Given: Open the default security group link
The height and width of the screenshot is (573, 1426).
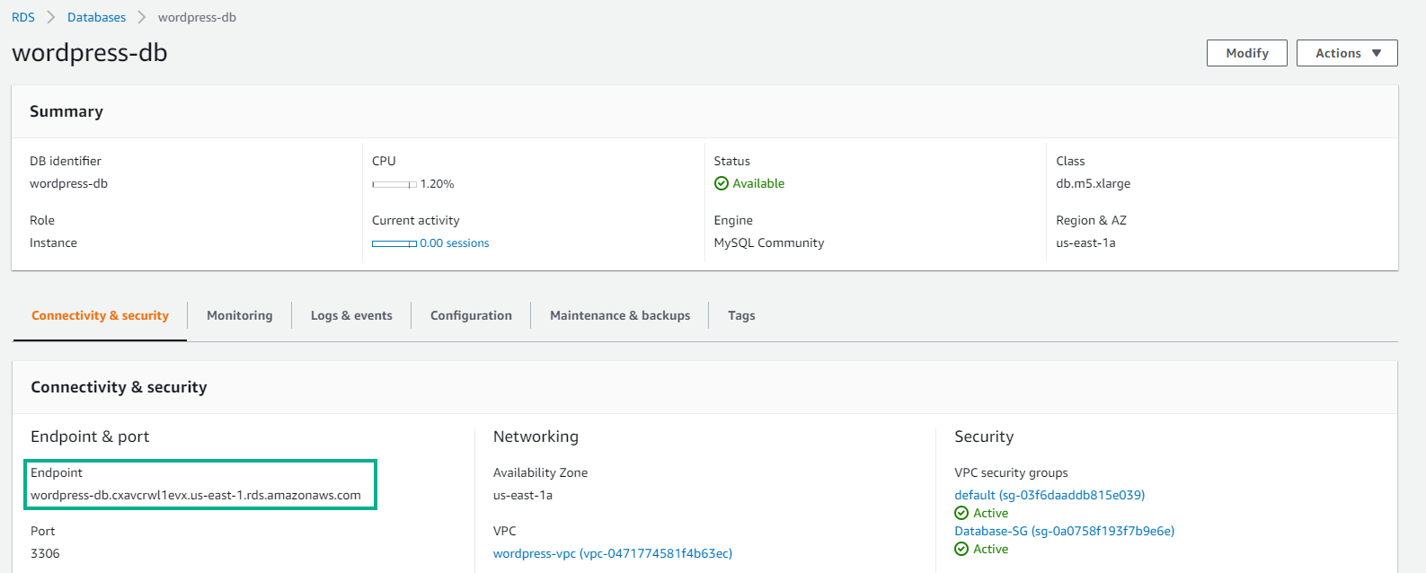Looking at the screenshot, I should click(1050, 495).
